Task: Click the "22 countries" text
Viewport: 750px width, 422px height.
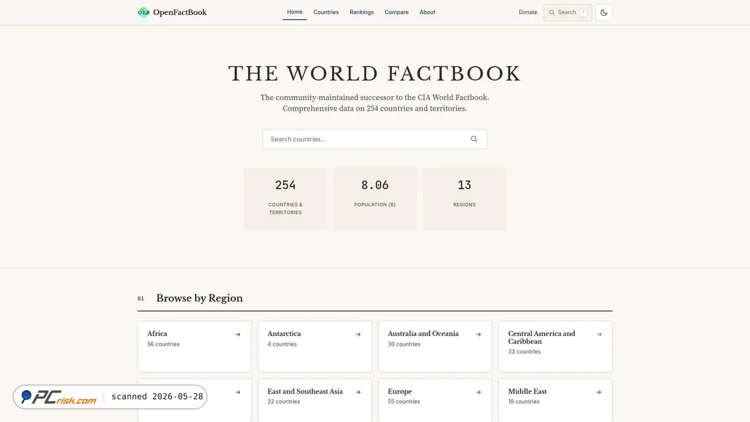Action: [284, 402]
